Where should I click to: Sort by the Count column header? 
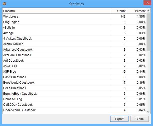pyautogui.click(x=118, y=11)
